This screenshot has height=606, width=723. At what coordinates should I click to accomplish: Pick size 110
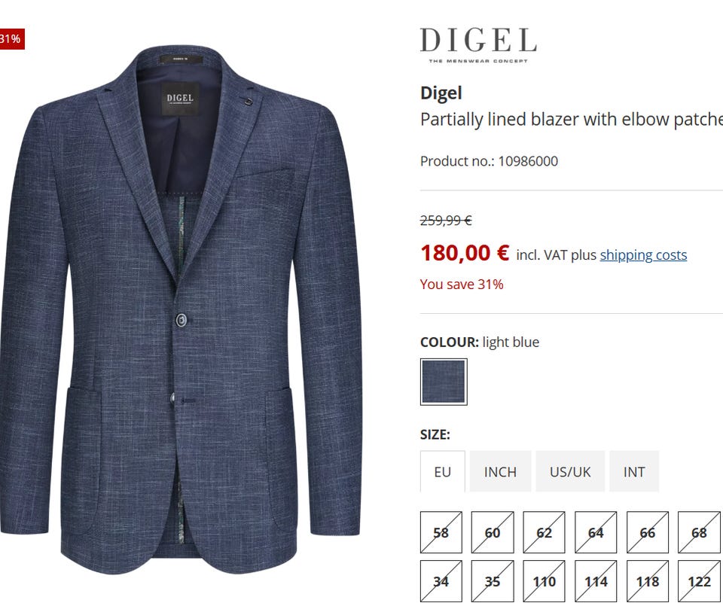(545, 581)
